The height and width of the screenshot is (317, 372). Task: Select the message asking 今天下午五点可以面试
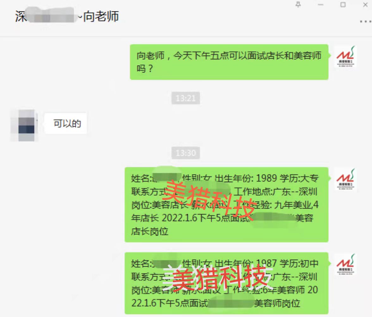(229, 62)
